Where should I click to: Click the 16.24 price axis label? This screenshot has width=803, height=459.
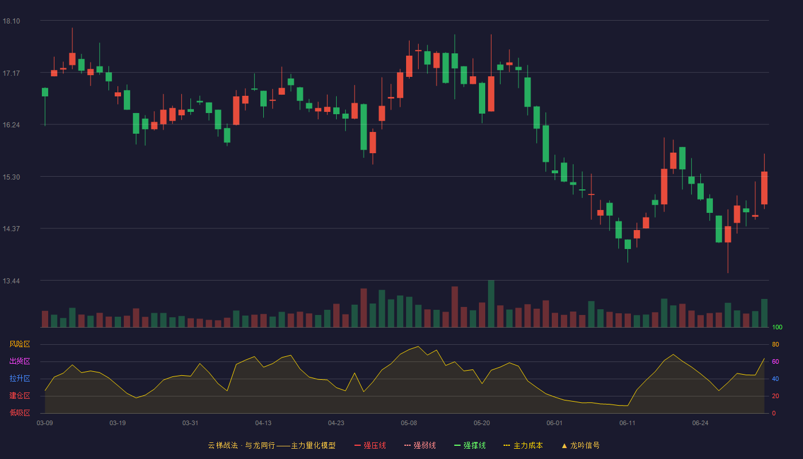click(11, 125)
